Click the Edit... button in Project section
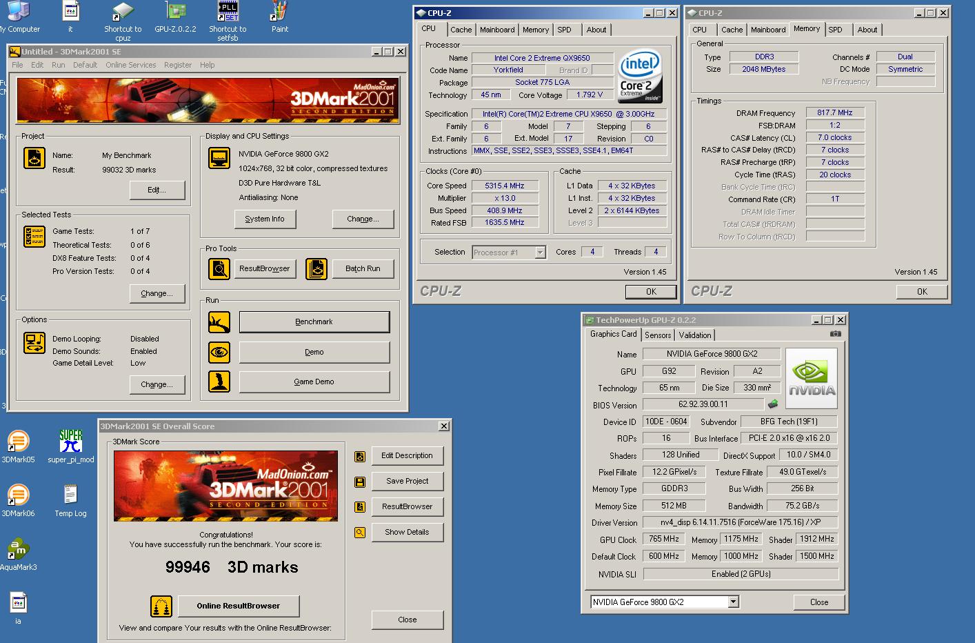Screen dimensions: 975x643 [x=157, y=190]
